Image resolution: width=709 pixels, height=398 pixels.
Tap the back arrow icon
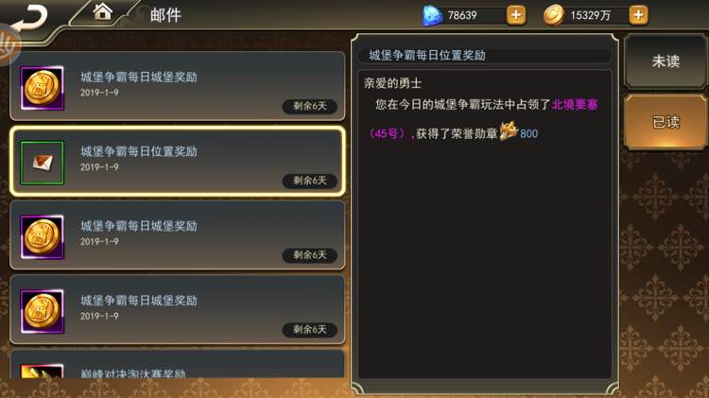pyautogui.click(x=30, y=17)
